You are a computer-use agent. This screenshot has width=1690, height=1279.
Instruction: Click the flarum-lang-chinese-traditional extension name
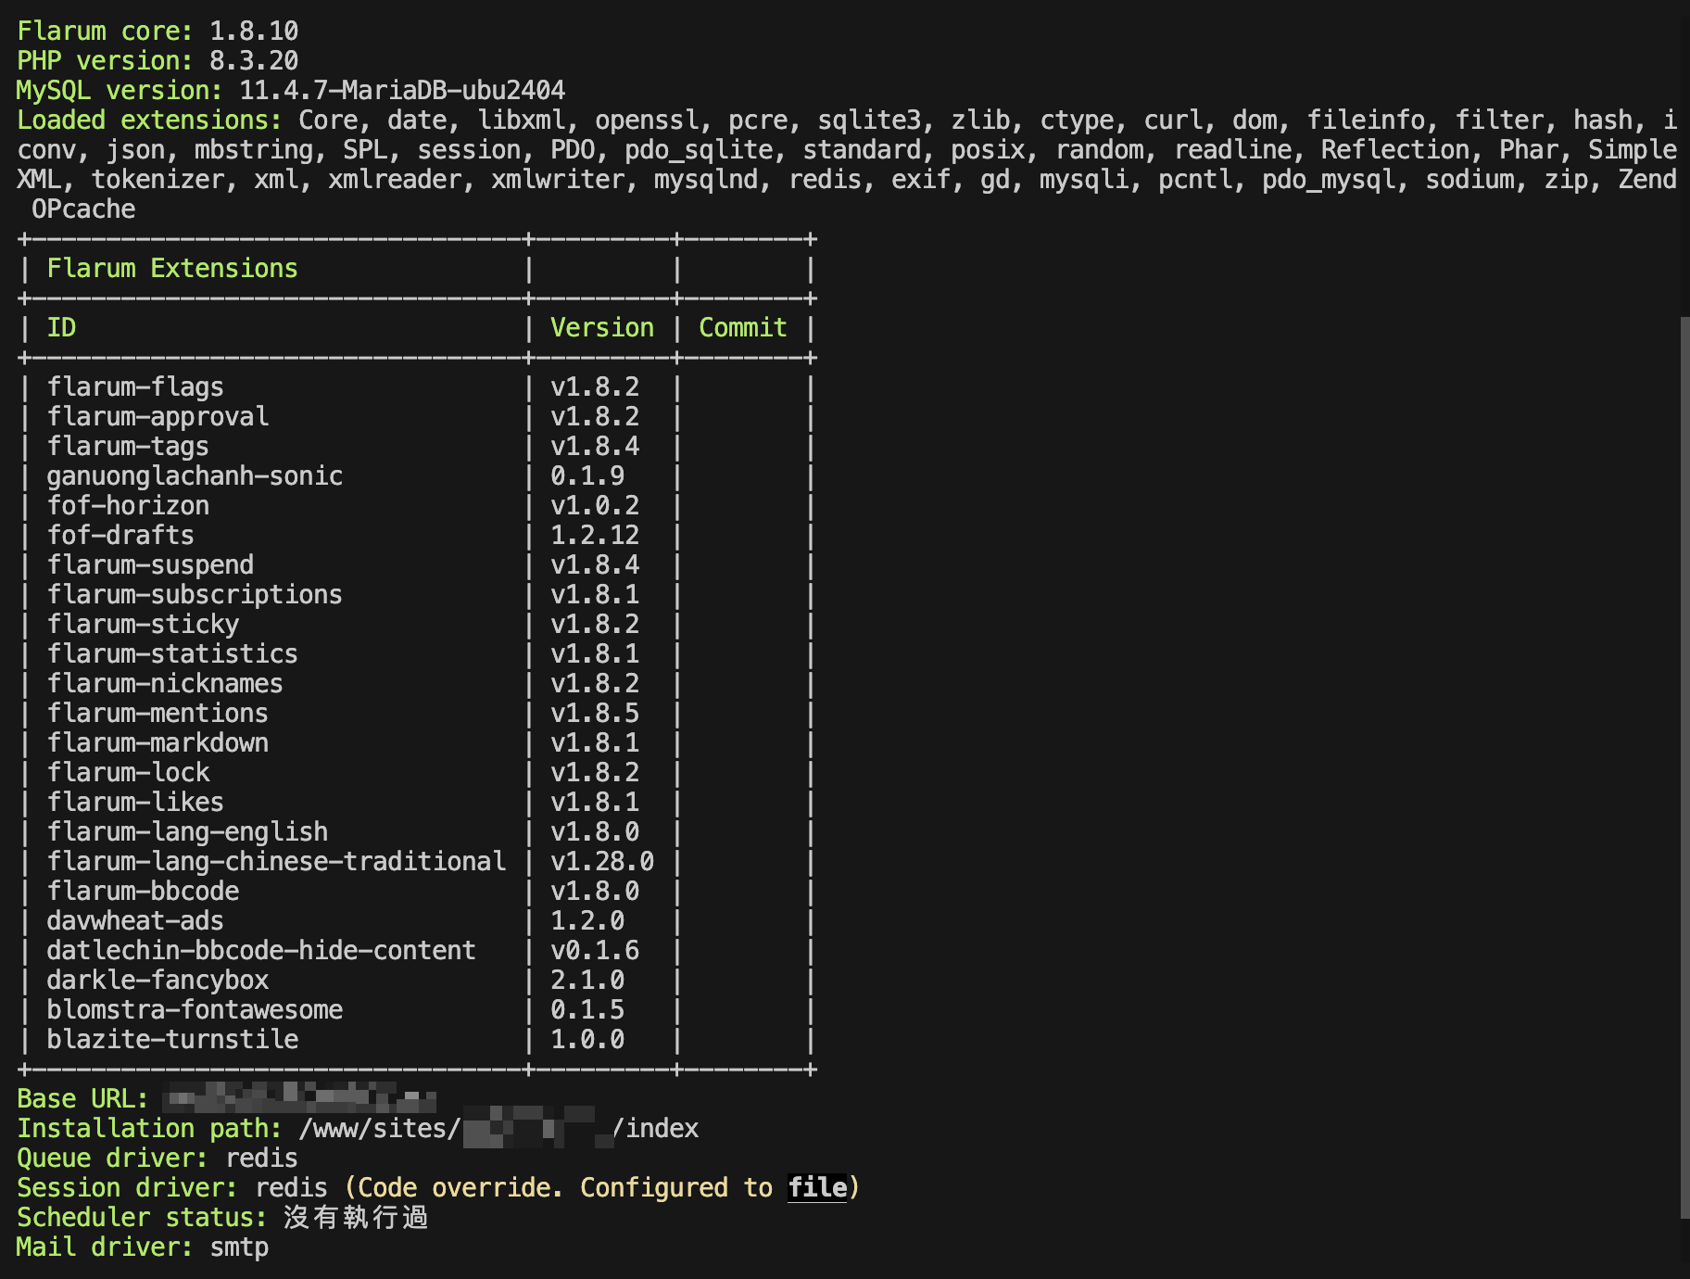(x=276, y=862)
